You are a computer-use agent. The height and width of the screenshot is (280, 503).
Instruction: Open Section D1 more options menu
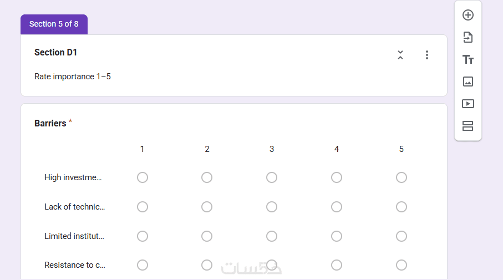click(426, 55)
